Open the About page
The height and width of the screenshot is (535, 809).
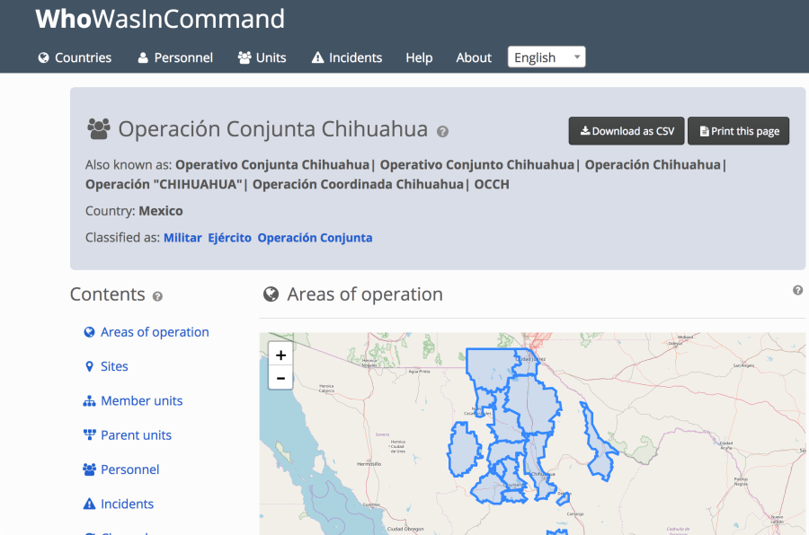[474, 57]
